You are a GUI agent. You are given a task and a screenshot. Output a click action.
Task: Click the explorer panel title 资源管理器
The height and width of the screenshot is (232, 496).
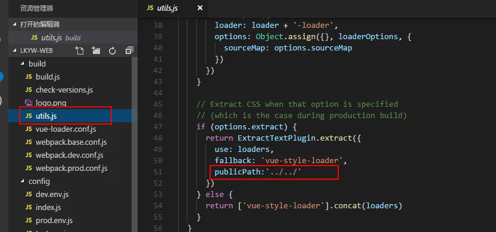(x=37, y=8)
